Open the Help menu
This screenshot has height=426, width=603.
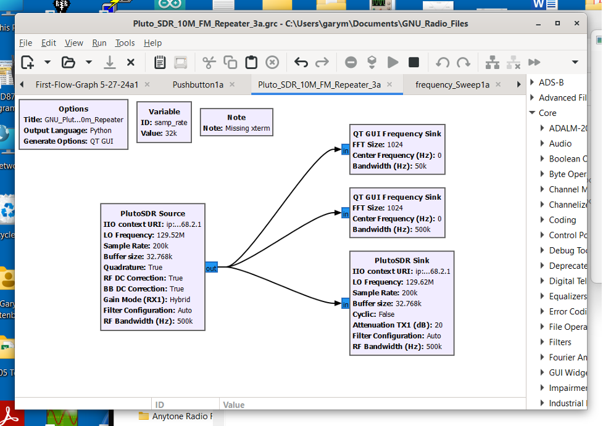click(x=152, y=43)
